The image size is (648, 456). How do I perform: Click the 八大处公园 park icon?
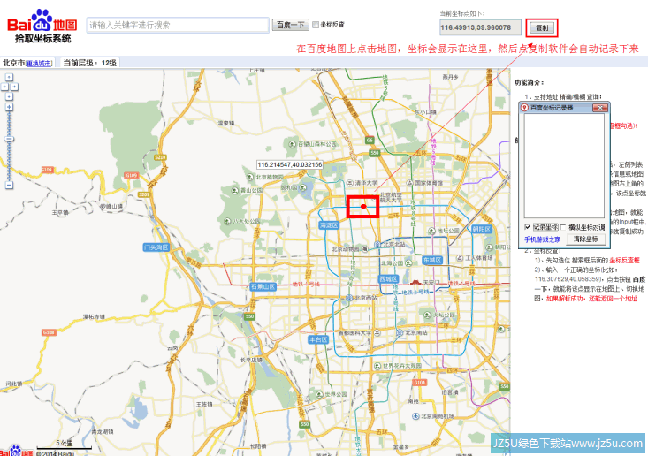pos(227,221)
